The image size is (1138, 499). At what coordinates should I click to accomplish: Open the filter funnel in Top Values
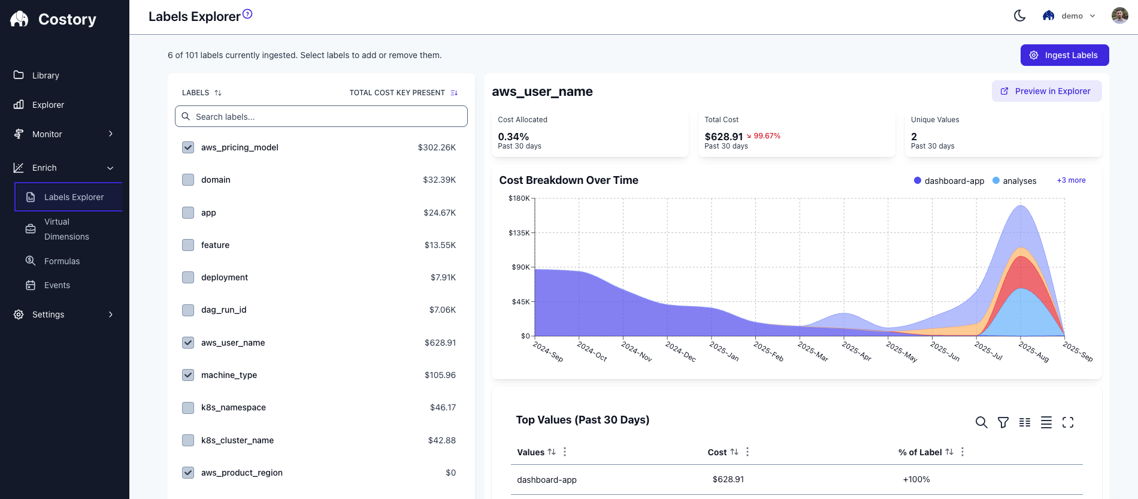1003,422
